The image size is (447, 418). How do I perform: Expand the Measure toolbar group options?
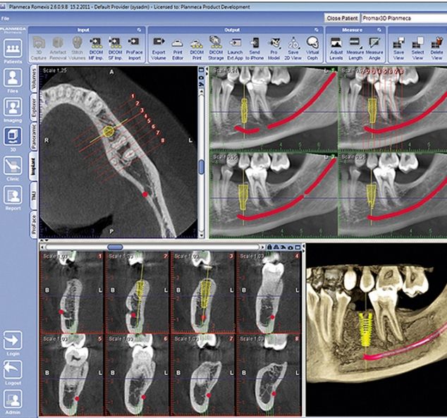tap(380, 30)
